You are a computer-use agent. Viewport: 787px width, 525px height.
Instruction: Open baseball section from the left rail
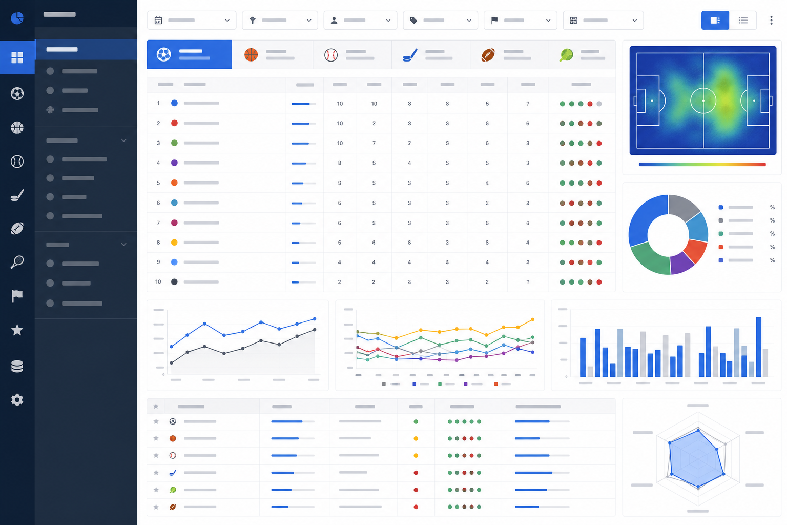[x=17, y=161]
